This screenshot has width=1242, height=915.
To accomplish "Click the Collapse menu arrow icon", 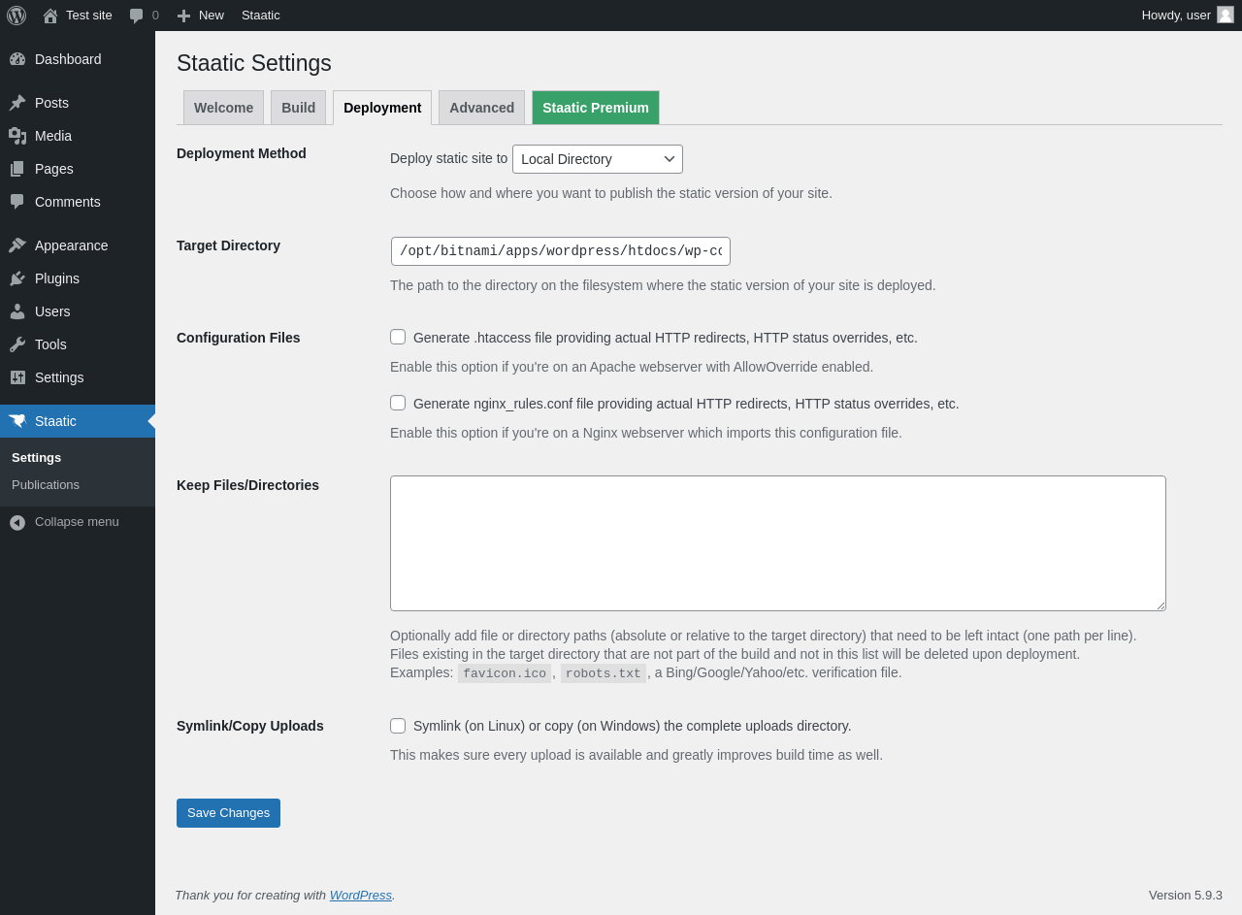I will pyautogui.click(x=17, y=522).
